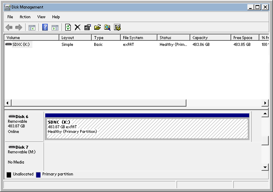273x192 pixels.
Task: Click the Open folder toolbar icon
Action: [97, 27]
